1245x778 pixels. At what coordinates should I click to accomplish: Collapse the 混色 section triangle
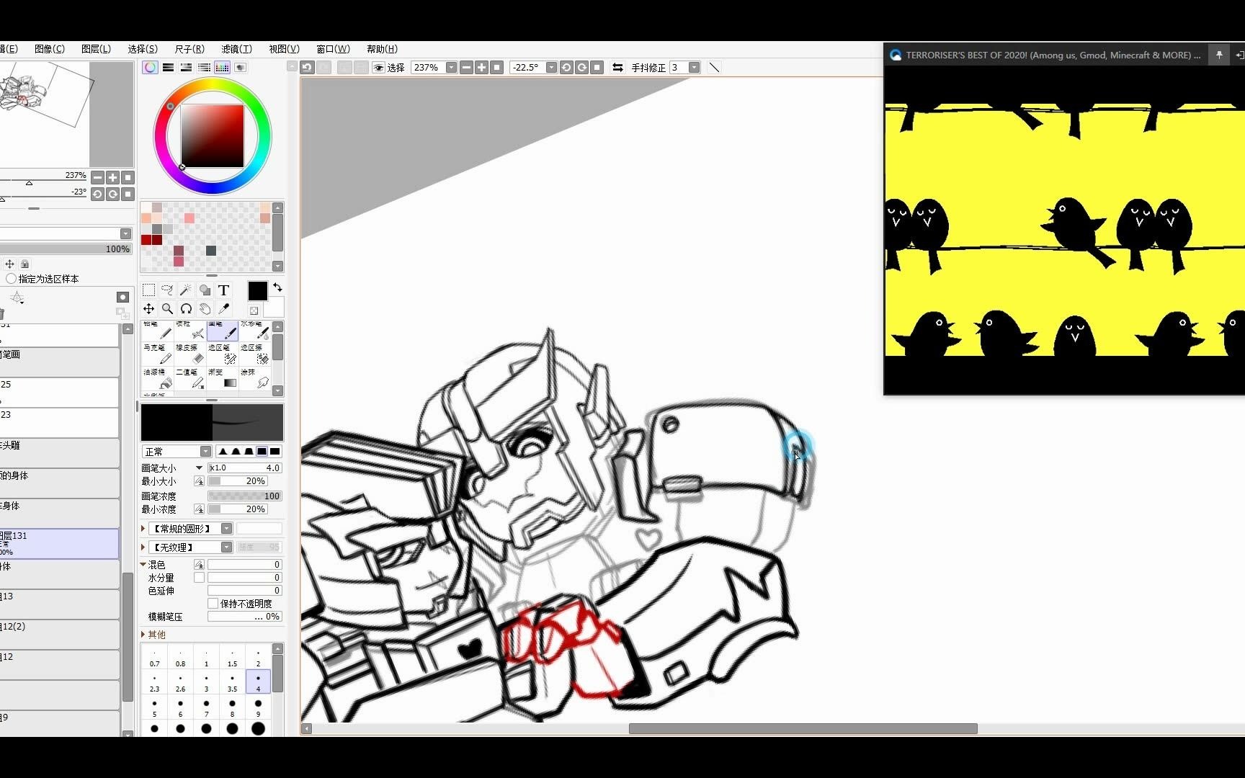coord(143,565)
